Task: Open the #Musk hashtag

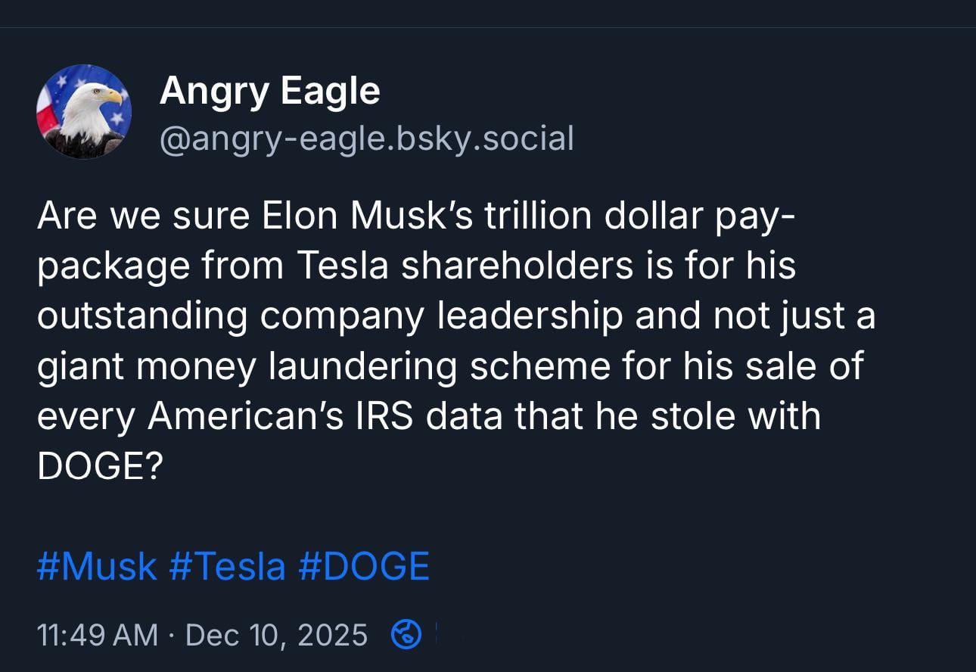Action: [97, 566]
